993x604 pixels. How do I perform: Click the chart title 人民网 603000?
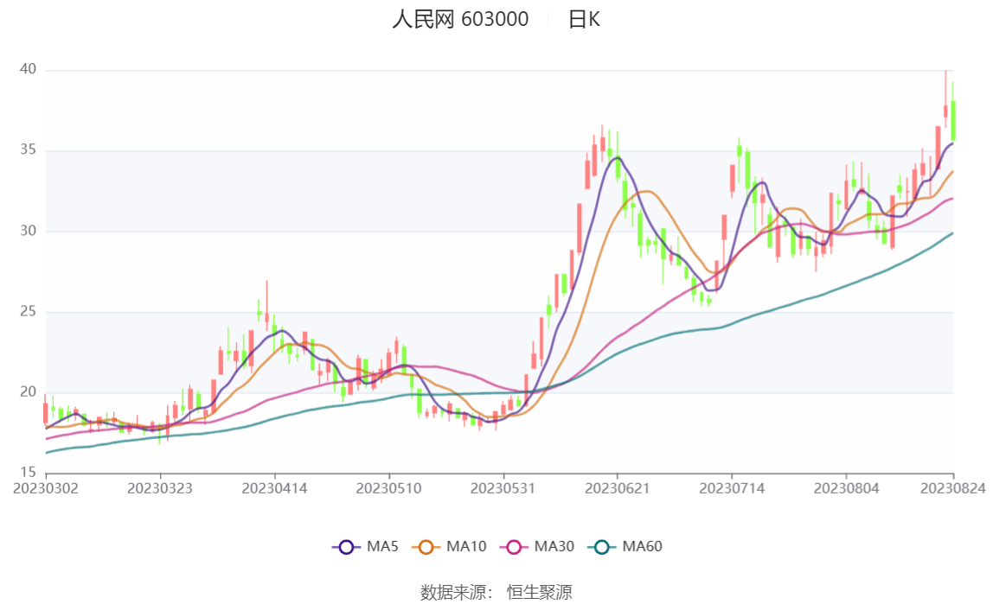pyautogui.click(x=460, y=19)
